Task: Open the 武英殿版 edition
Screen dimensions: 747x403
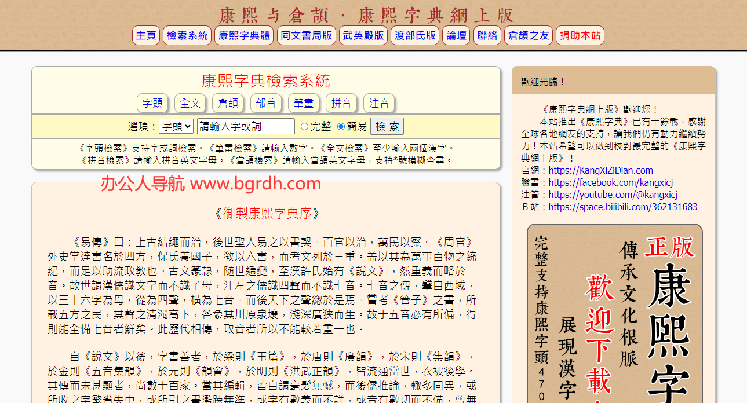Action: 363,35
